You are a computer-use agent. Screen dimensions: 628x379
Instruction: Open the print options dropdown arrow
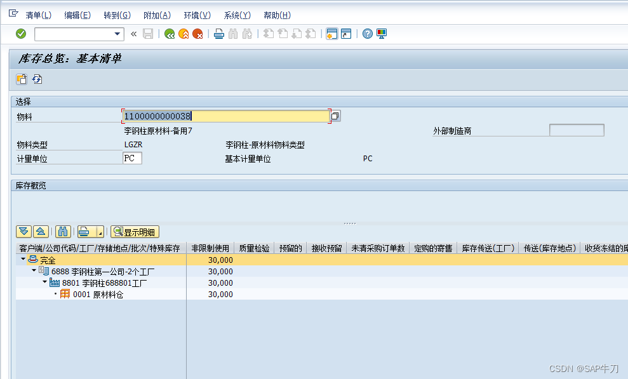pos(100,232)
